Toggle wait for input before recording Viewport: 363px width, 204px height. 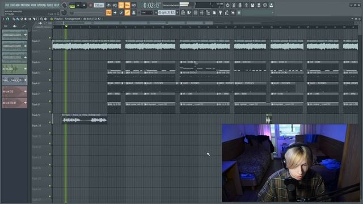115,5
